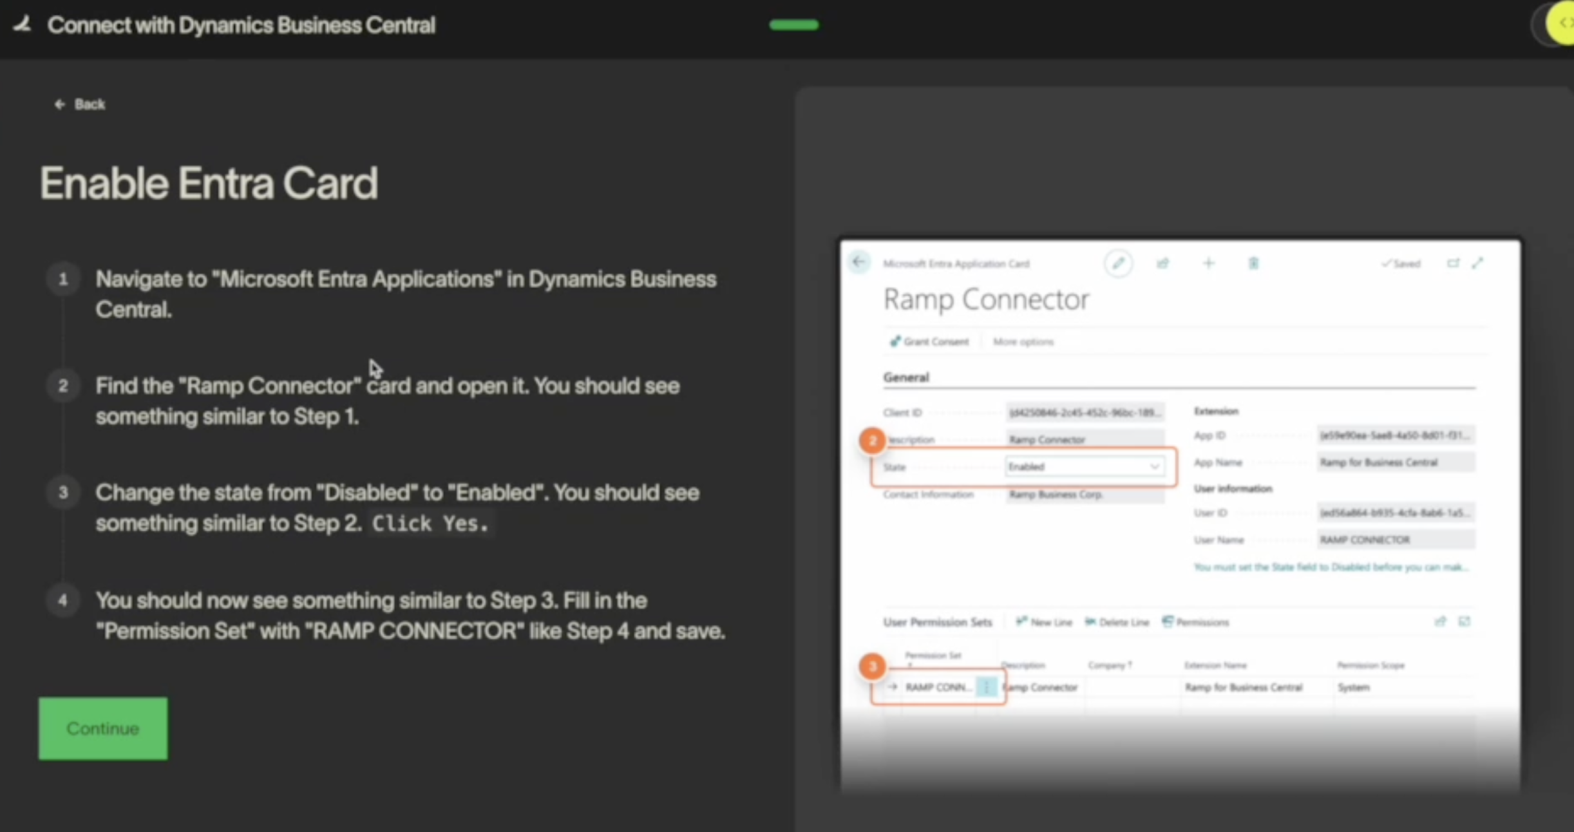Screen dimensions: 1574x832
Task: Click the expand fullscreen arrow icon in card
Action: pos(1477,263)
